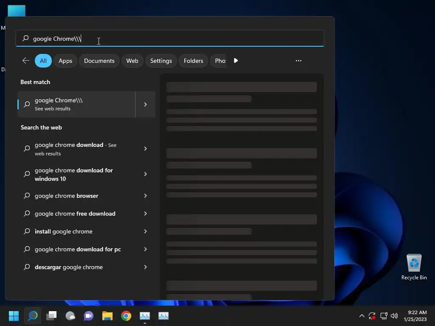Viewport: 435px width, 326px height.
Task: Select 'google chrome download for windows 10'
Action: coord(76,174)
